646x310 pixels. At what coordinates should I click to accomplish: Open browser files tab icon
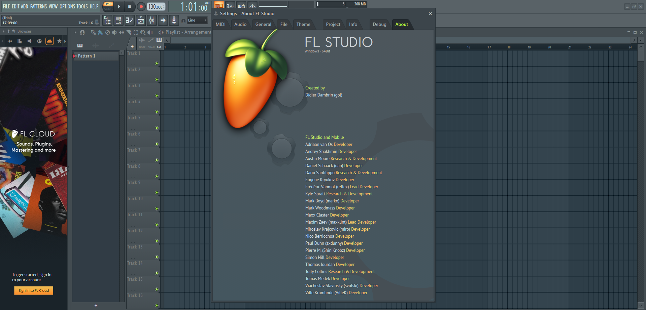point(20,41)
